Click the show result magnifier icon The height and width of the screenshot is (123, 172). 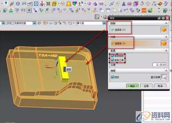pyautogui.click(x=164, y=78)
